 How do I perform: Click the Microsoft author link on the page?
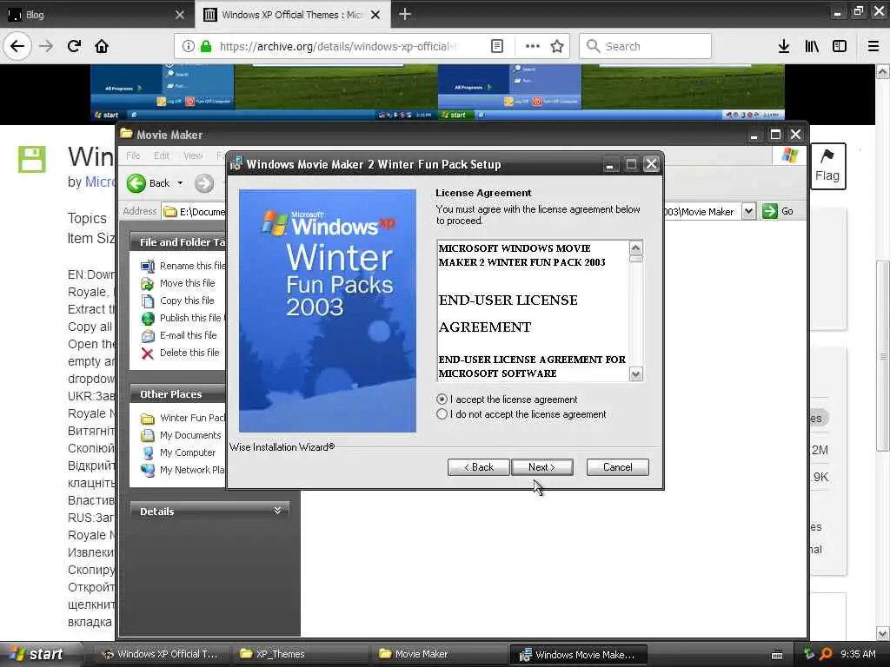pos(100,182)
